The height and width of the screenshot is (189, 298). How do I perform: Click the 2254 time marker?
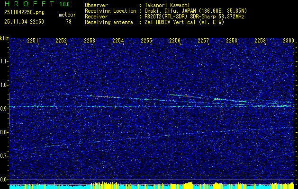118,40
